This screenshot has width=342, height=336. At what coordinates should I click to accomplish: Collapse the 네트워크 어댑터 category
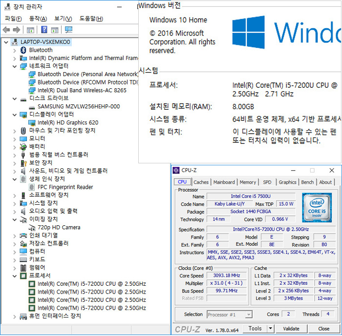pos(15,66)
